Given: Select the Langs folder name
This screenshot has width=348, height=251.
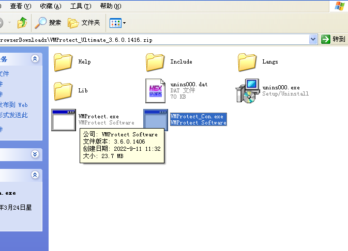Looking at the screenshot, I should [270, 61].
